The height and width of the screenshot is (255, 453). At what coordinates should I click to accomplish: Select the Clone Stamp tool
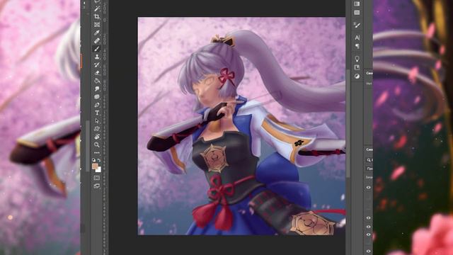[97, 57]
